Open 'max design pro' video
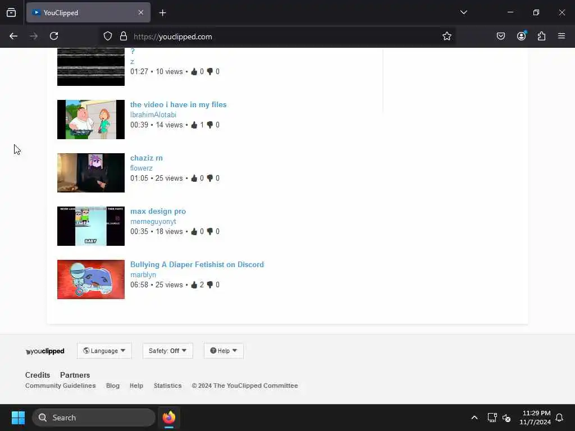 pos(158,212)
